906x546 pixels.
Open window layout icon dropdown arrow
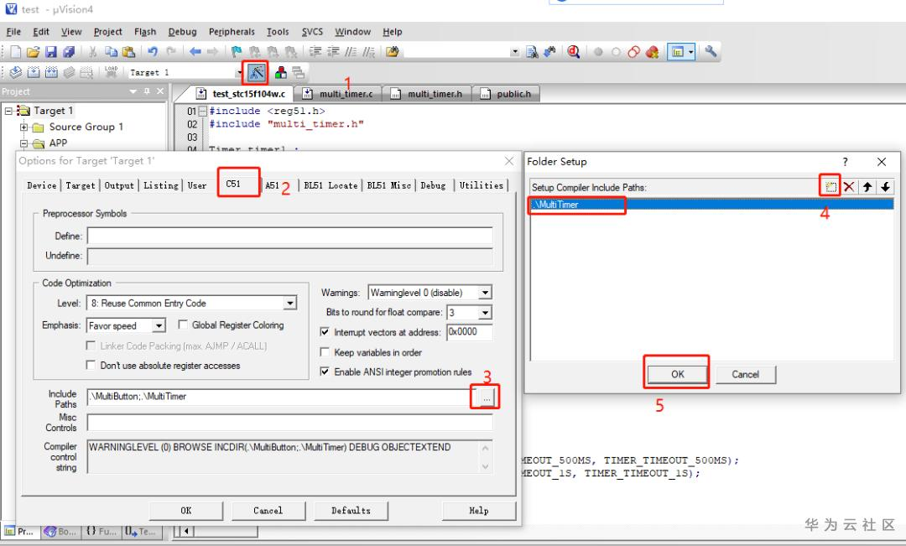point(690,52)
